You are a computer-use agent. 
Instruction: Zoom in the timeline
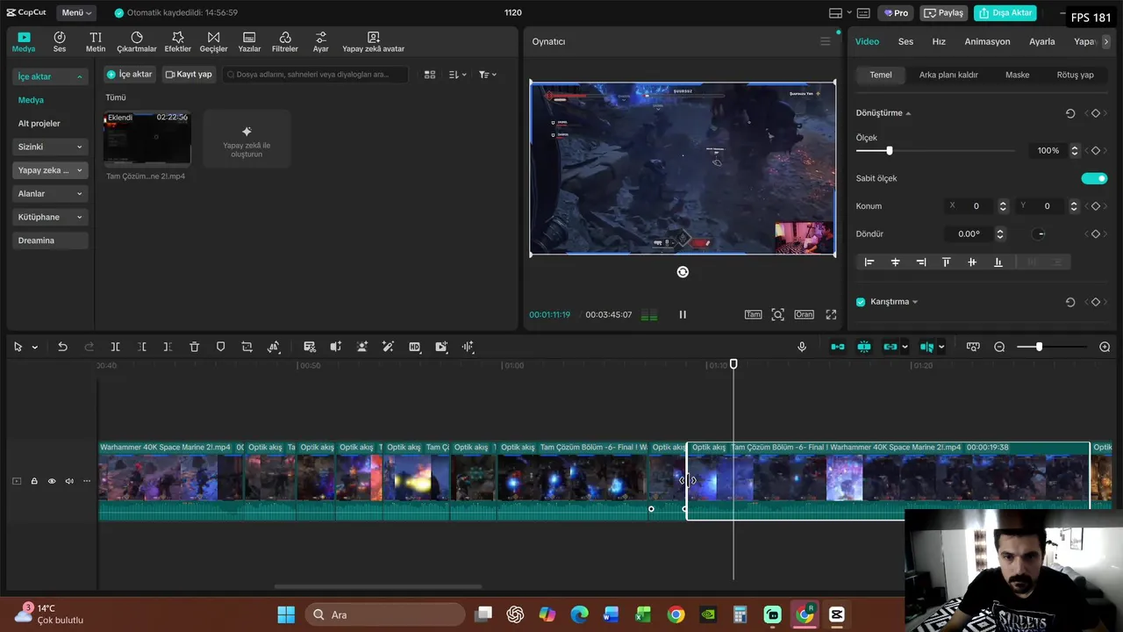1105,347
